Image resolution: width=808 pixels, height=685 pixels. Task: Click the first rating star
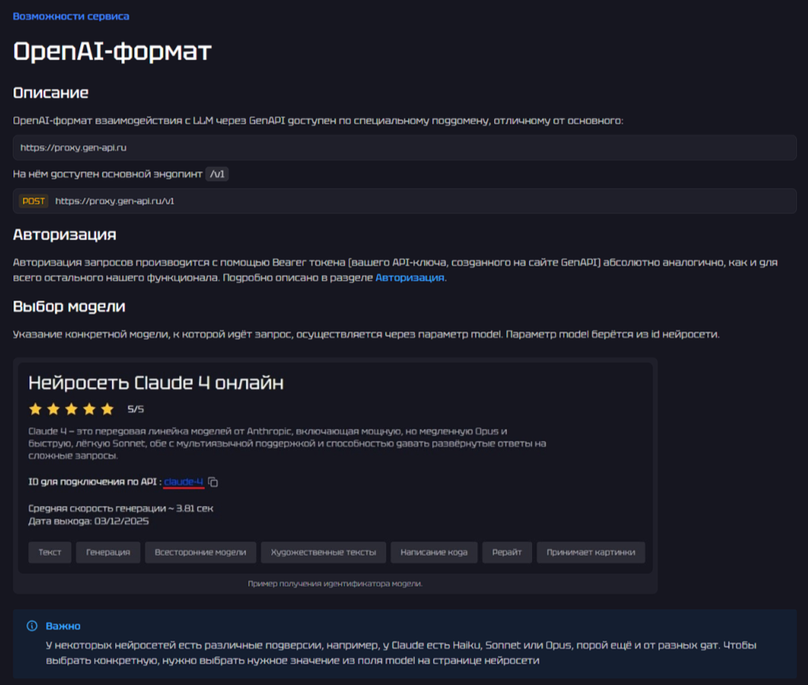point(35,410)
